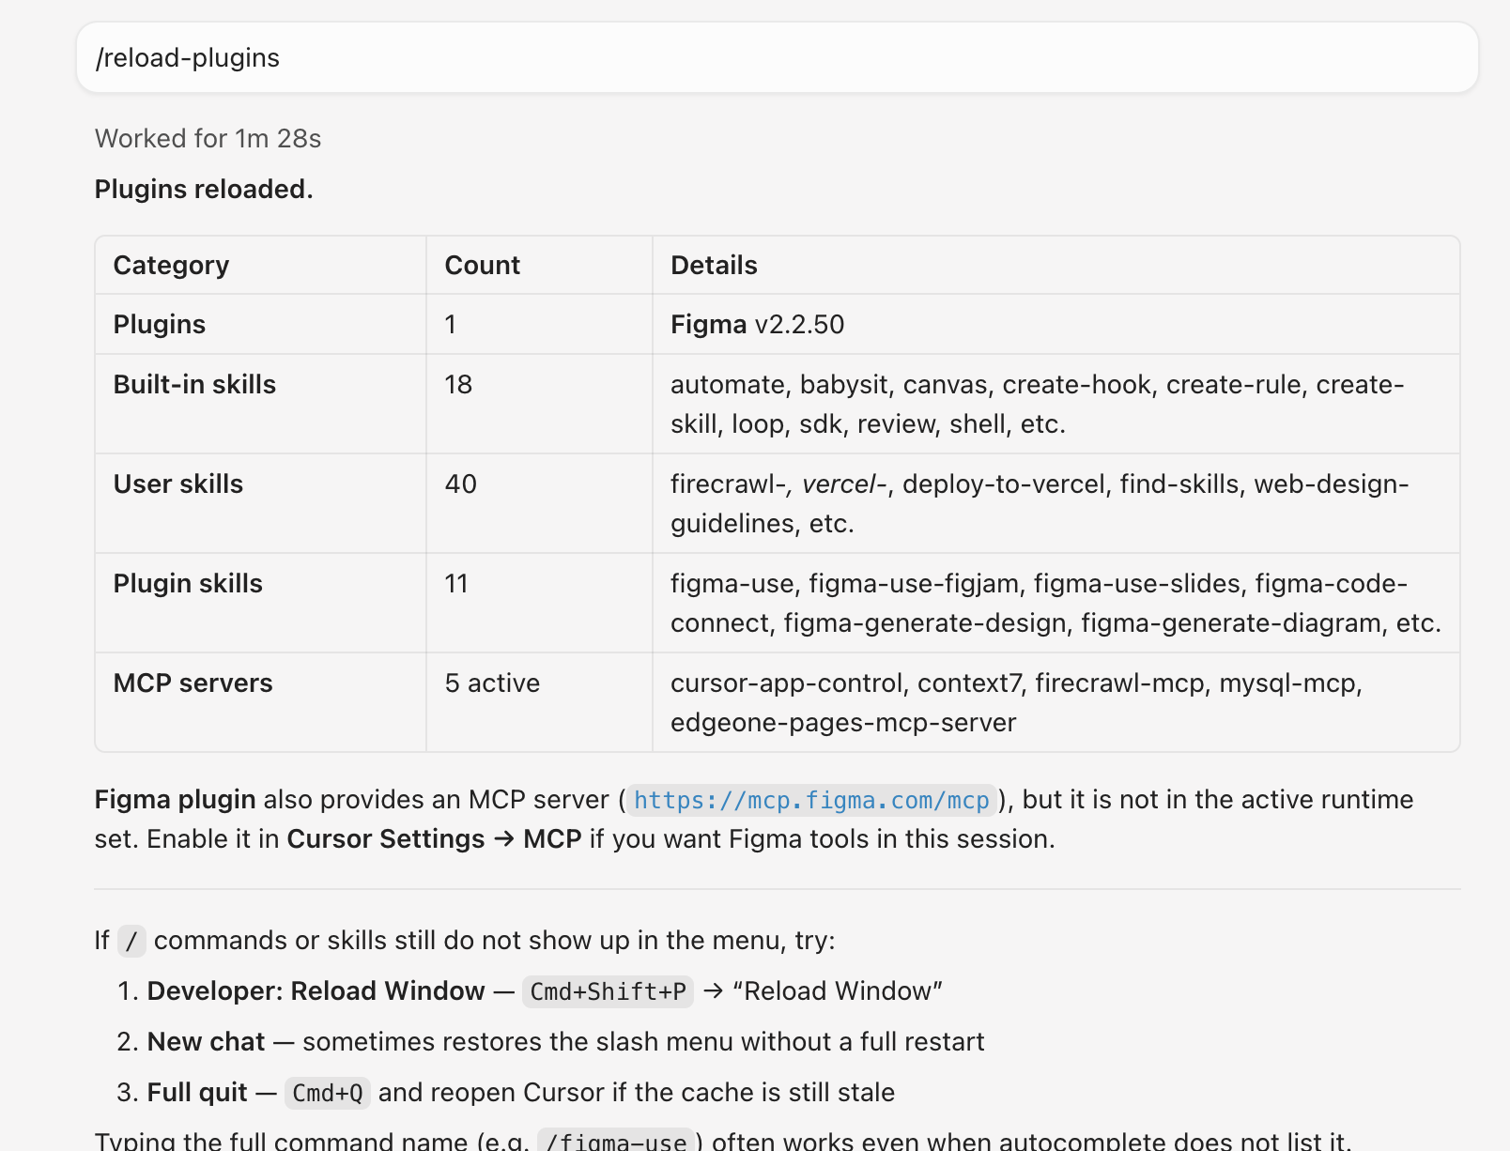Click the /reload-plugins message input box

(778, 57)
